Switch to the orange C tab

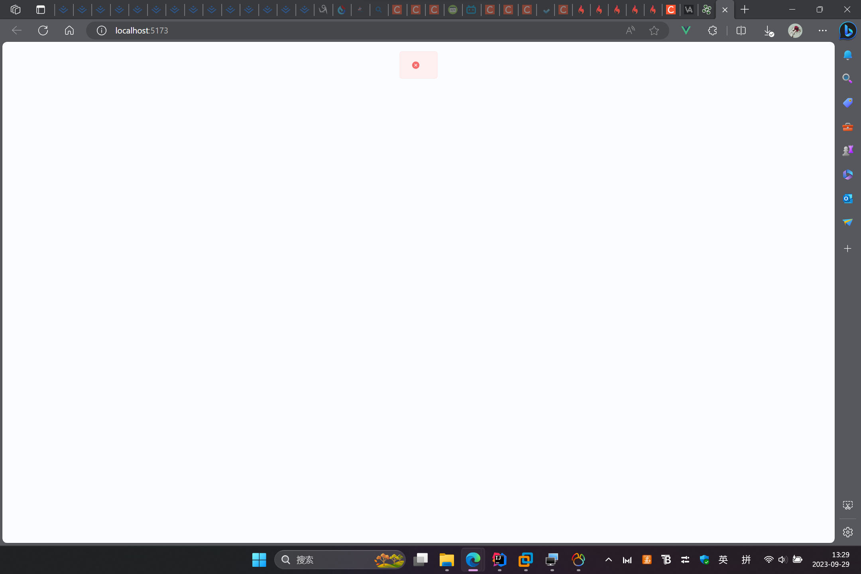tap(671, 10)
